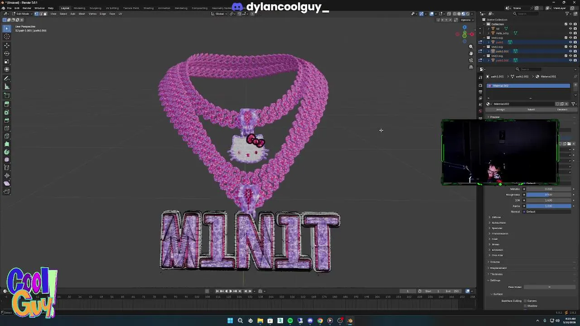Collapse the Settings panel
Image resolution: width=580 pixels, height=326 pixels.
495,280
